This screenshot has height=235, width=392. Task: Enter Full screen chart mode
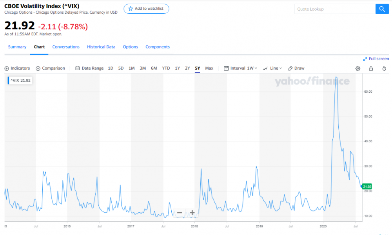point(376,59)
